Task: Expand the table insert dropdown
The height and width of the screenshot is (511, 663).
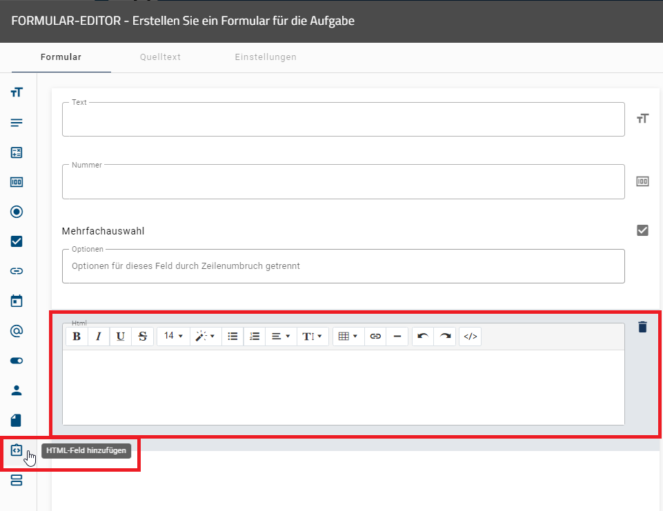Action: point(347,336)
